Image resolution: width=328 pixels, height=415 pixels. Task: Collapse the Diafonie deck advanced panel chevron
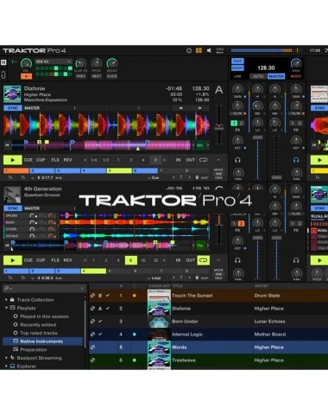[x=218, y=160]
